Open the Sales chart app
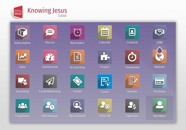Screen dimensions: 186x130 click(22, 57)
